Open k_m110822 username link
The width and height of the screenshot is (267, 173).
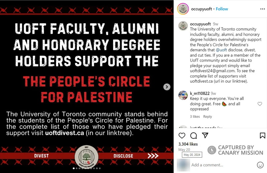(200, 93)
